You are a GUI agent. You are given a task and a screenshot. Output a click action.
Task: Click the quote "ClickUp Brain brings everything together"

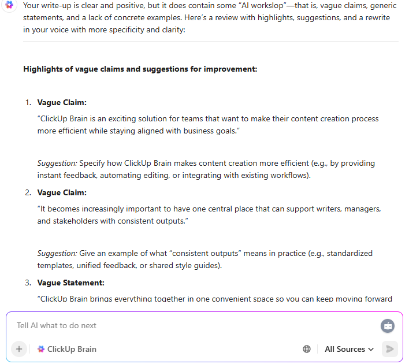(x=214, y=299)
